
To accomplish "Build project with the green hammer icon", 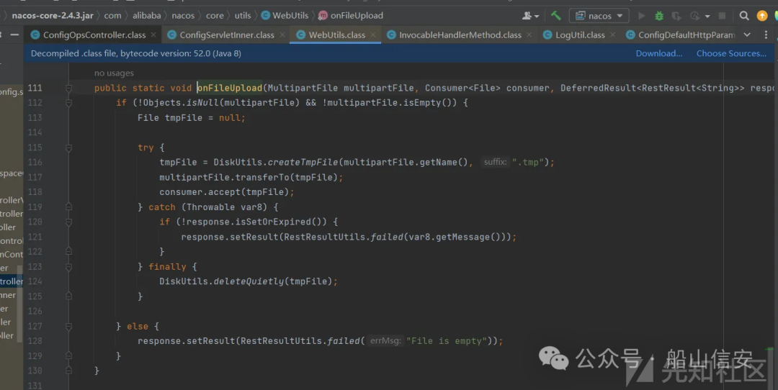I will (555, 16).
